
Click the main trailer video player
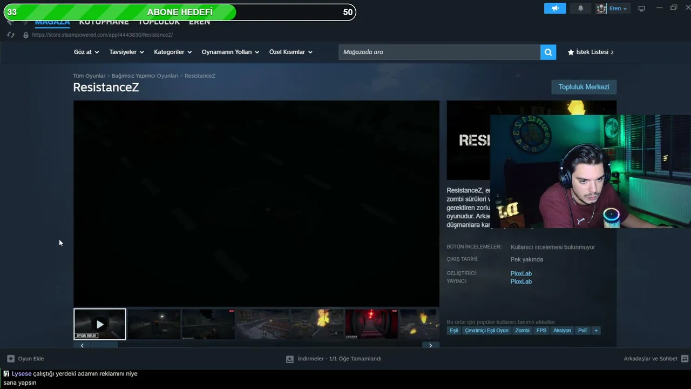[256, 204]
